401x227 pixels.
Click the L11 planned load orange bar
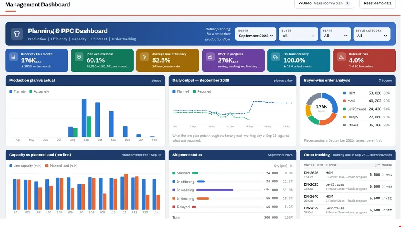(126, 192)
